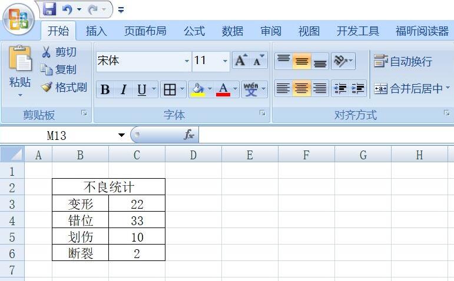Expand the 合并后居中 options arrow
454x281 pixels.
(x=448, y=88)
